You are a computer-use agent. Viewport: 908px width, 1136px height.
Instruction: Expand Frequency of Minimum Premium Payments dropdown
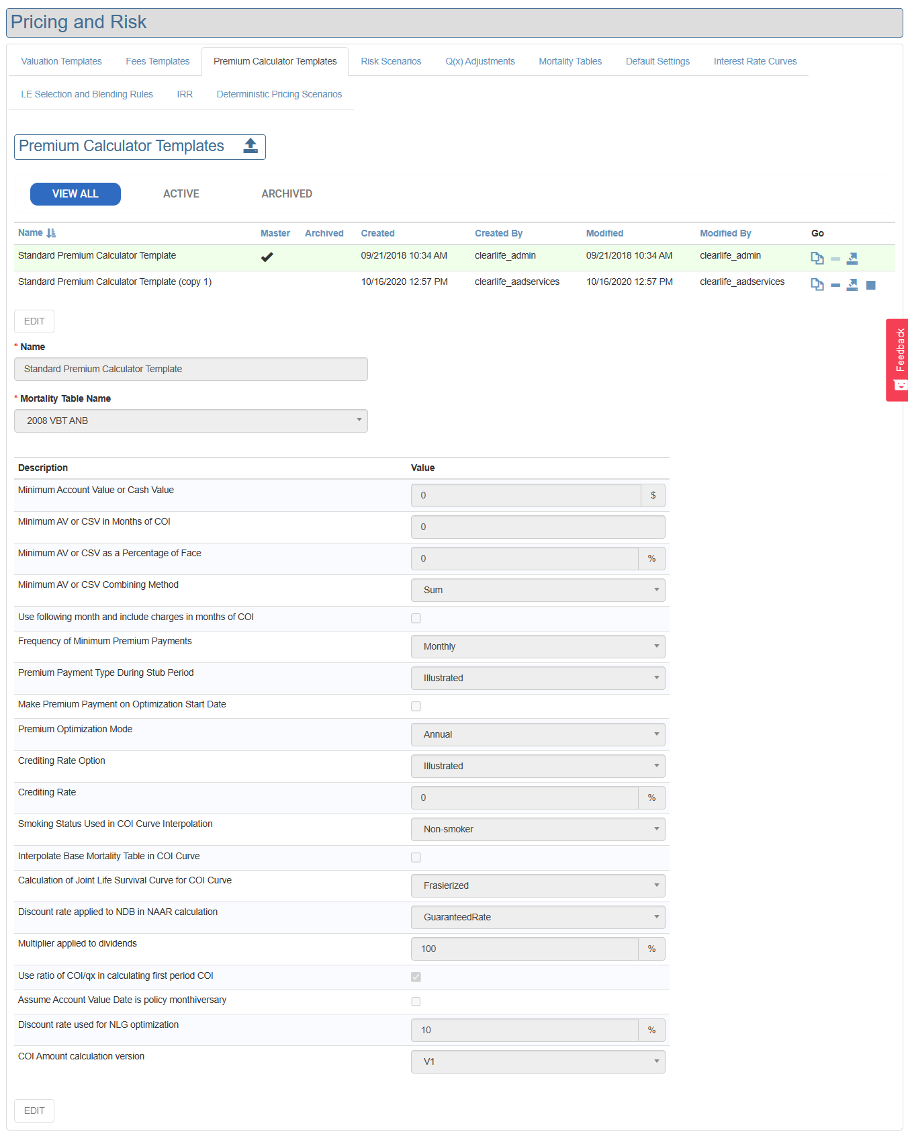tap(537, 646)
